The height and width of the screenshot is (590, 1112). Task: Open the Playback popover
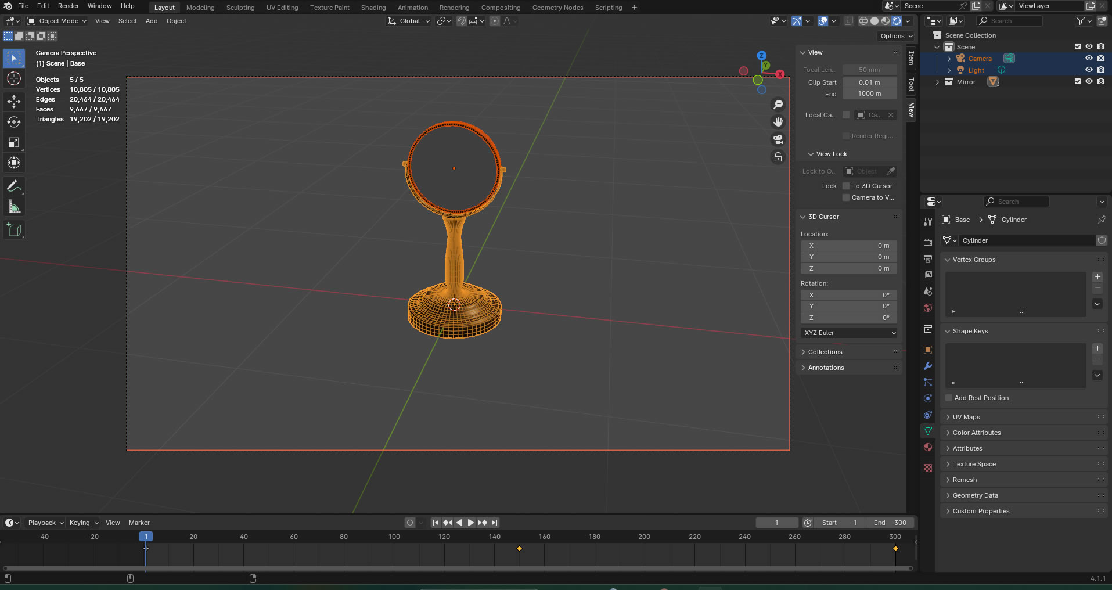(45, 523)
